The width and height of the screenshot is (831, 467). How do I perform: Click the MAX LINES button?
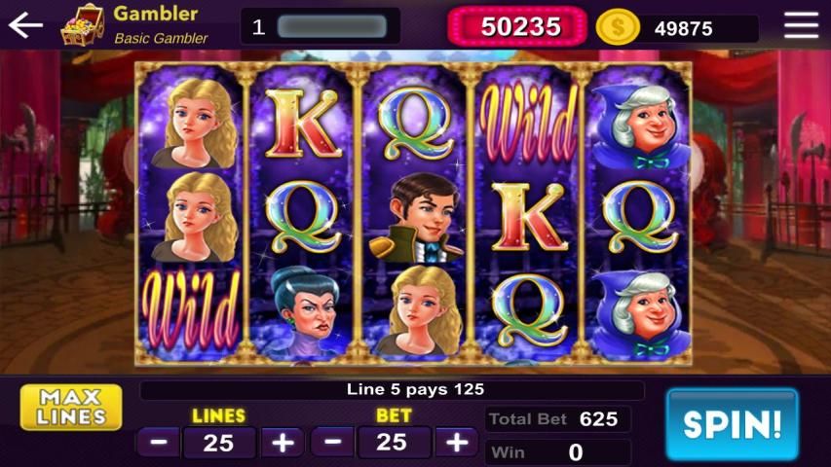(71, 407)
